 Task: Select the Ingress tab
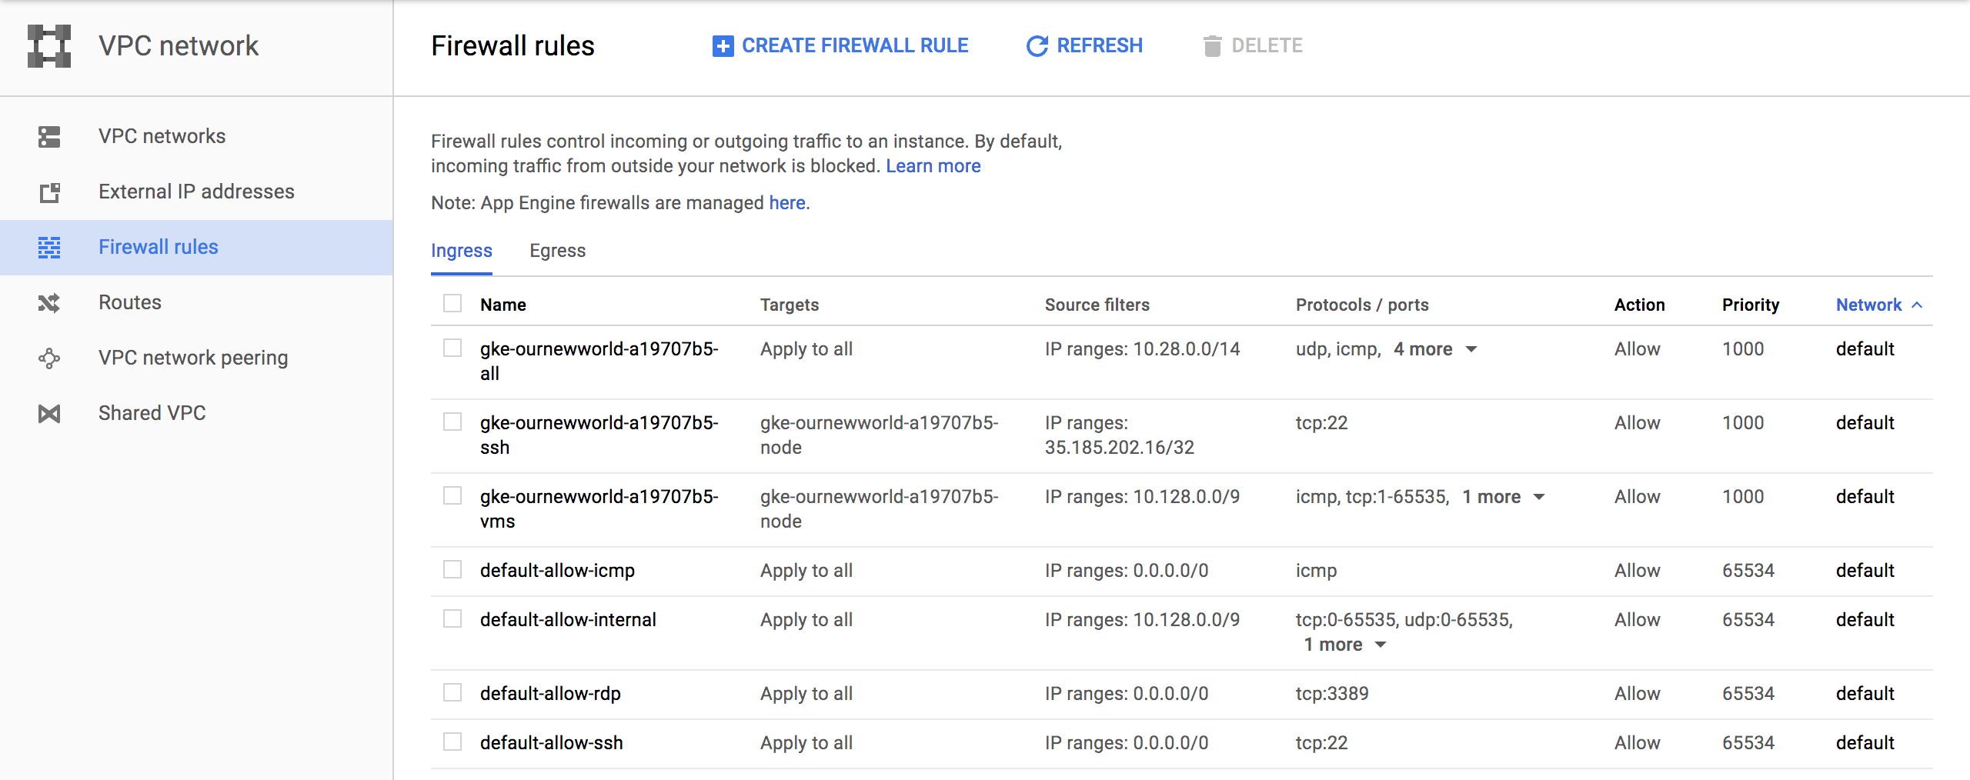click(462, 251)
